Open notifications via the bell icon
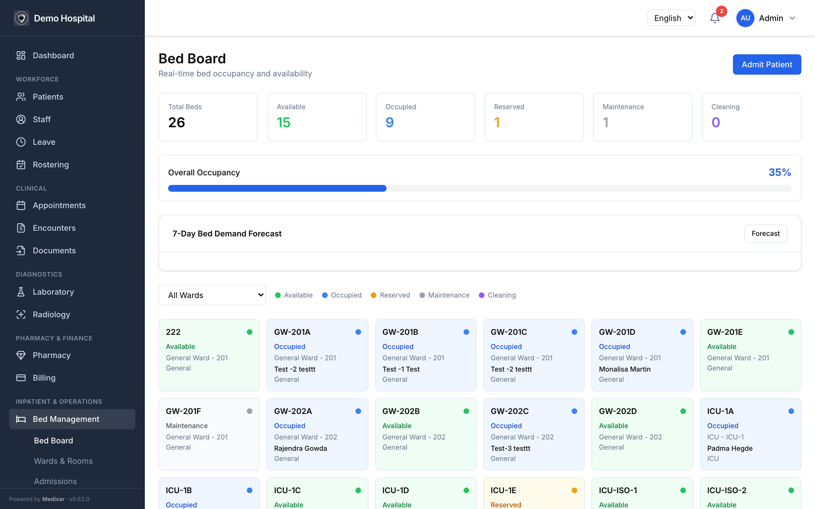This screenshot has height=509, width=815. [715, 18]
